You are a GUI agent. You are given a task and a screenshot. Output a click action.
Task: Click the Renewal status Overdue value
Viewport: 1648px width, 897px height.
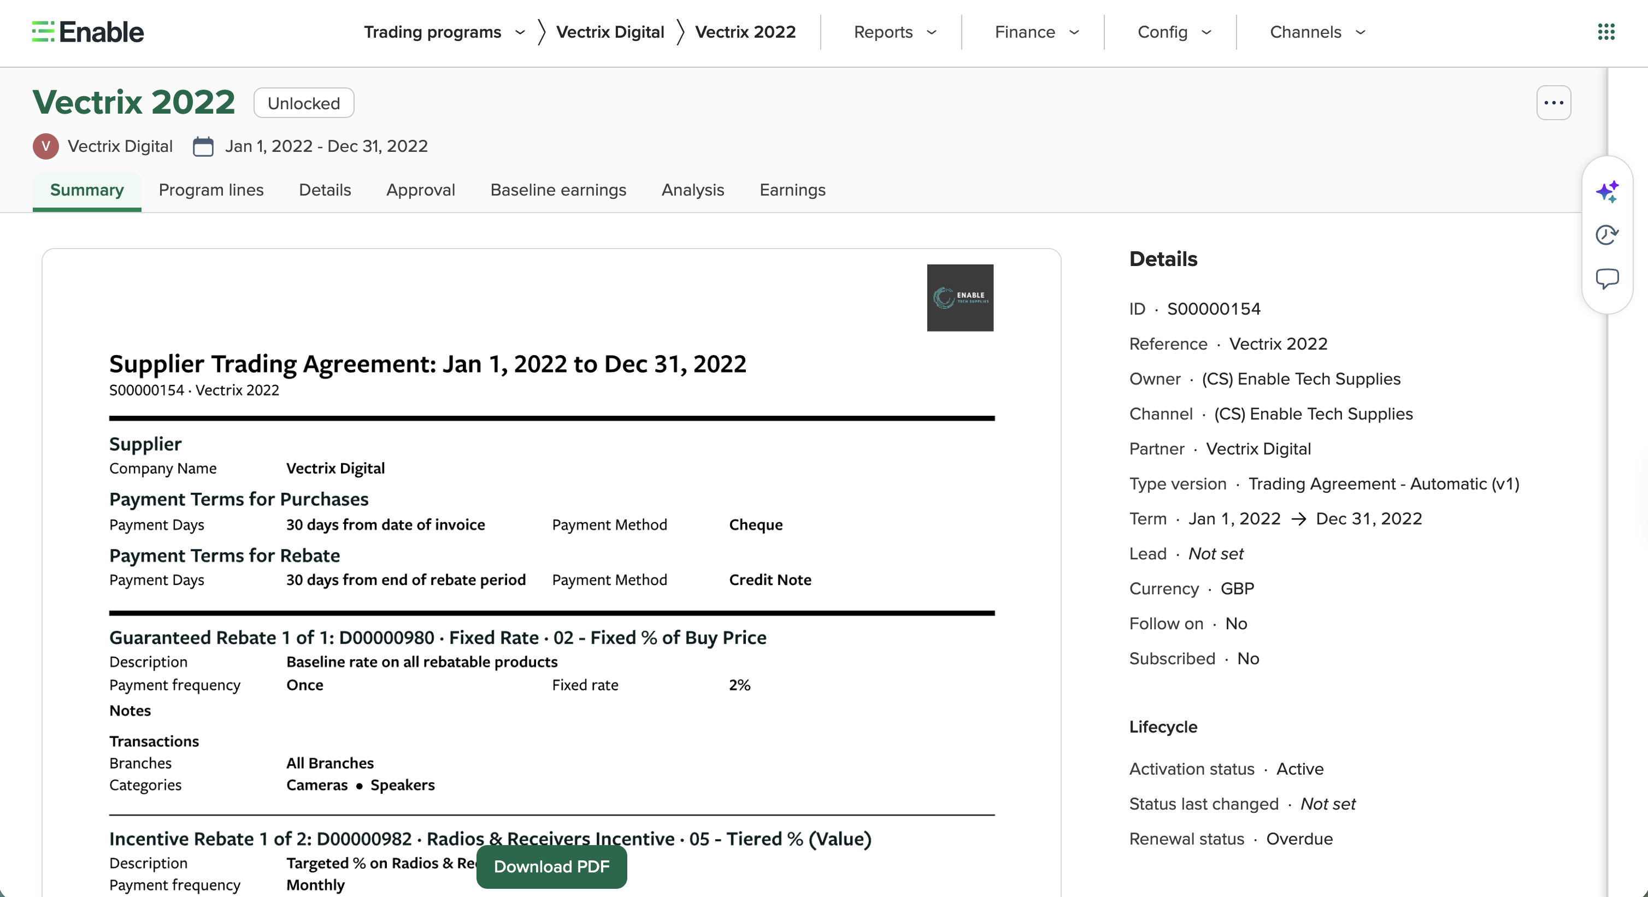tap(1299, 839)
